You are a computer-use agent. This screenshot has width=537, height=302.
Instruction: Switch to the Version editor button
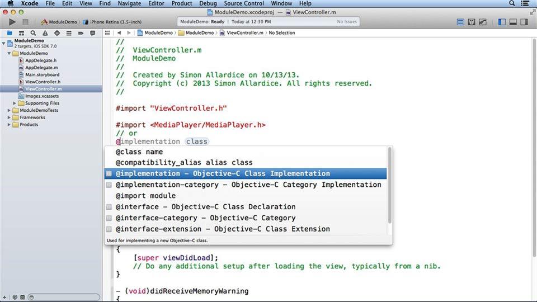[483, 22]
